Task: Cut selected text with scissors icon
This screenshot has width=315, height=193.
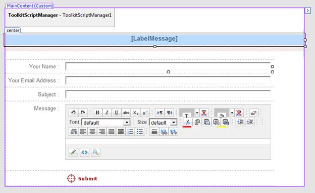Action: (x=187, y=122)
